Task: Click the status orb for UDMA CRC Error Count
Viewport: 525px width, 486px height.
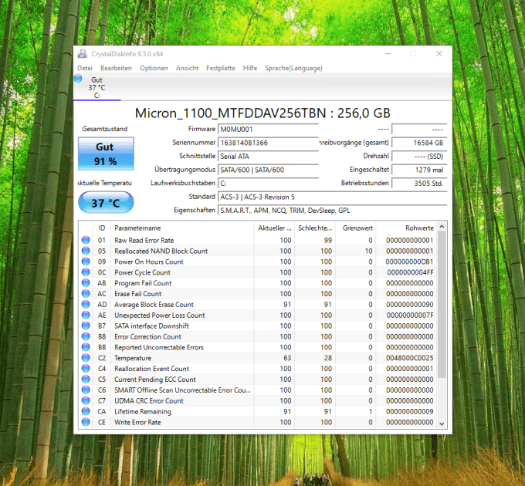Action: pyautogui.click(x=86, y=401)
